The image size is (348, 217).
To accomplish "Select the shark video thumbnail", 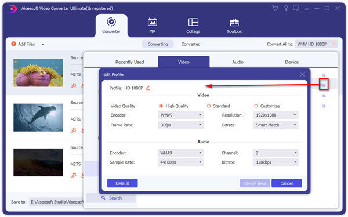I will (x=38, y=118).
